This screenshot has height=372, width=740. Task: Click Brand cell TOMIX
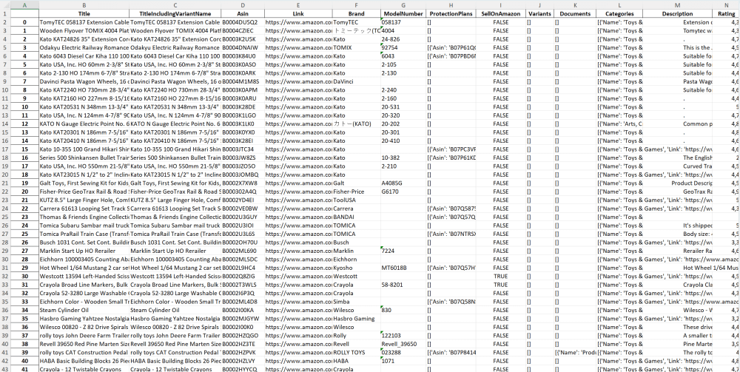[357, 47]
